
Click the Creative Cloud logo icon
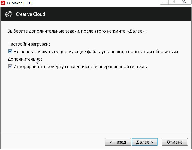pyautogui.click(x=9, y=14)
